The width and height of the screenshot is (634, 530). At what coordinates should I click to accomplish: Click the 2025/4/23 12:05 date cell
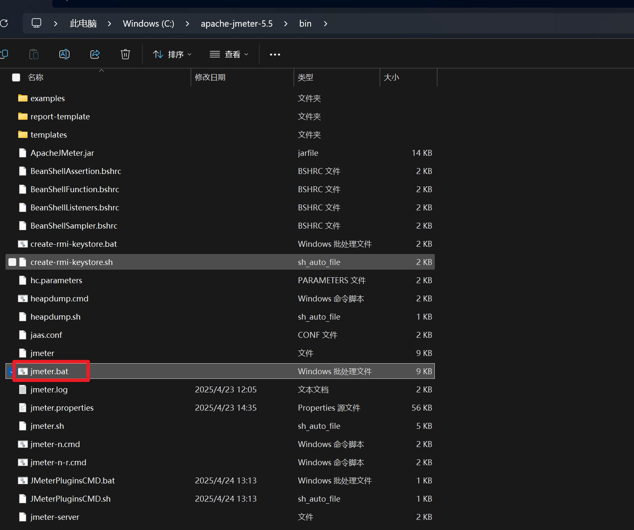226,389
